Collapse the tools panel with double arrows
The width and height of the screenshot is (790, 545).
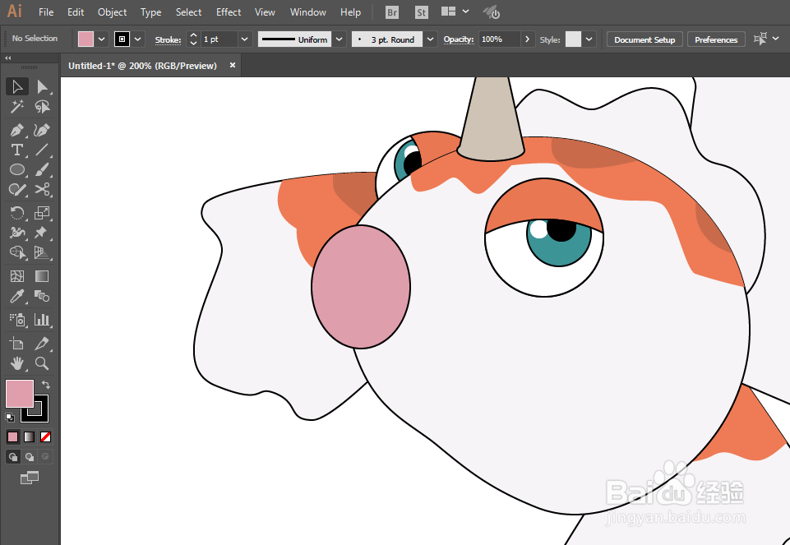pos(8,58)
